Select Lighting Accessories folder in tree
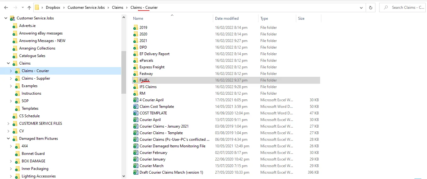This screenshot has height=179, width=427. [39, 176]
